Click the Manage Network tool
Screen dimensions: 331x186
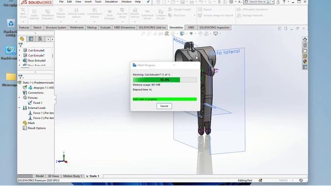pos(250,16)
